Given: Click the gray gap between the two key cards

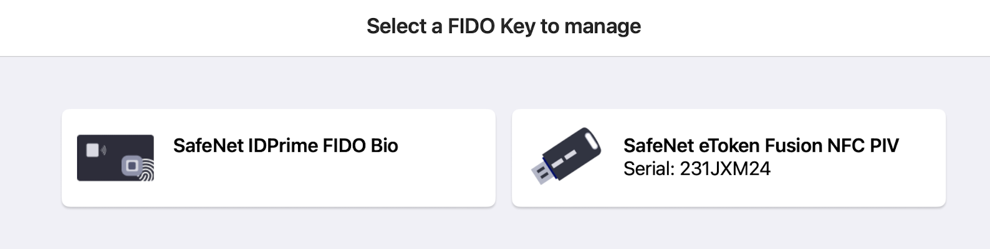Looking at the screenshot, I should [504, 157].
